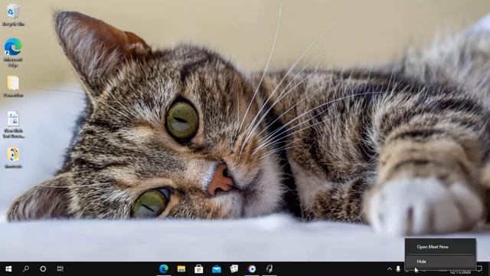This screenshot has height=276, width=490.
Task: Launch Microsoft Store from the taskbar
Action: (199, 269)
